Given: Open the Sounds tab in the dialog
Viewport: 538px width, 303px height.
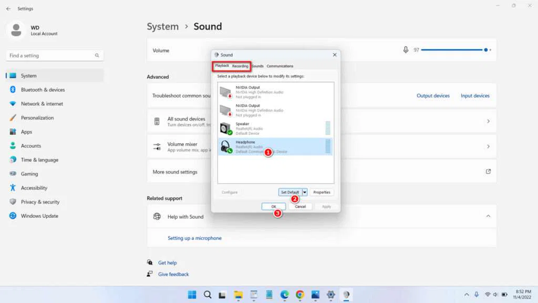Looking at the screenshot, I should tap(257, 66).
